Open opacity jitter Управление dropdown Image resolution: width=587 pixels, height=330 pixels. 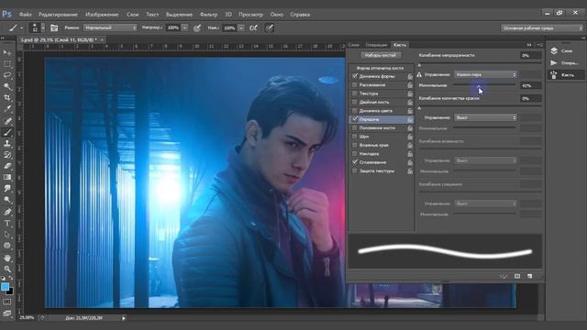485,75
